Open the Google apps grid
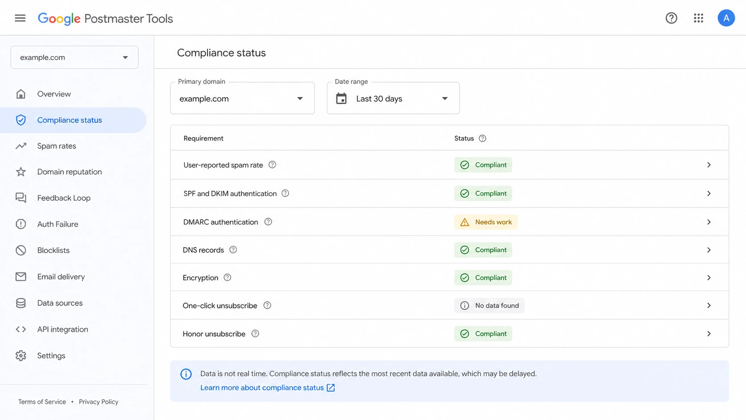This screenshot has height=420, width=746. click(698, 18)
